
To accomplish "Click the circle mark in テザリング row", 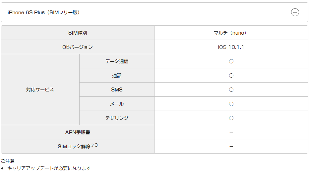I will [x=231, y=118].
